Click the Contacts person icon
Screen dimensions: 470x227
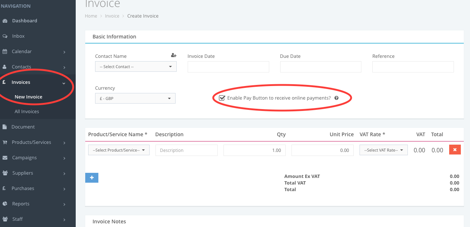4,67
